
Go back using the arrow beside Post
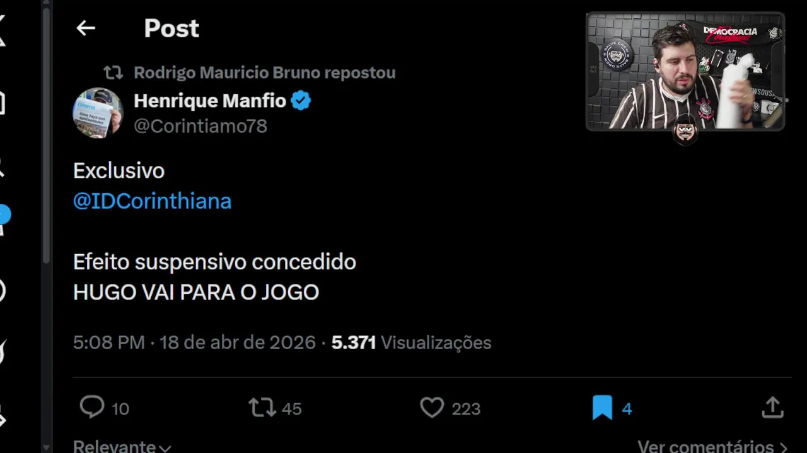[85, 28]
